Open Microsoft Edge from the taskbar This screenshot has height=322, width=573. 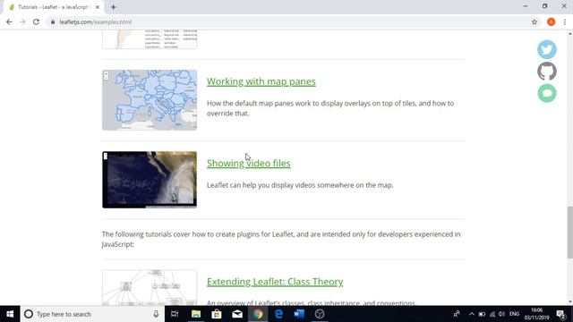coord(278,314)
